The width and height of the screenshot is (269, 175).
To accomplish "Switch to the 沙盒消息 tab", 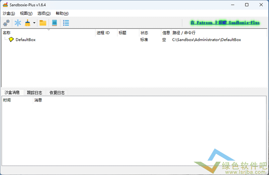I will click(x=12, y=92).
